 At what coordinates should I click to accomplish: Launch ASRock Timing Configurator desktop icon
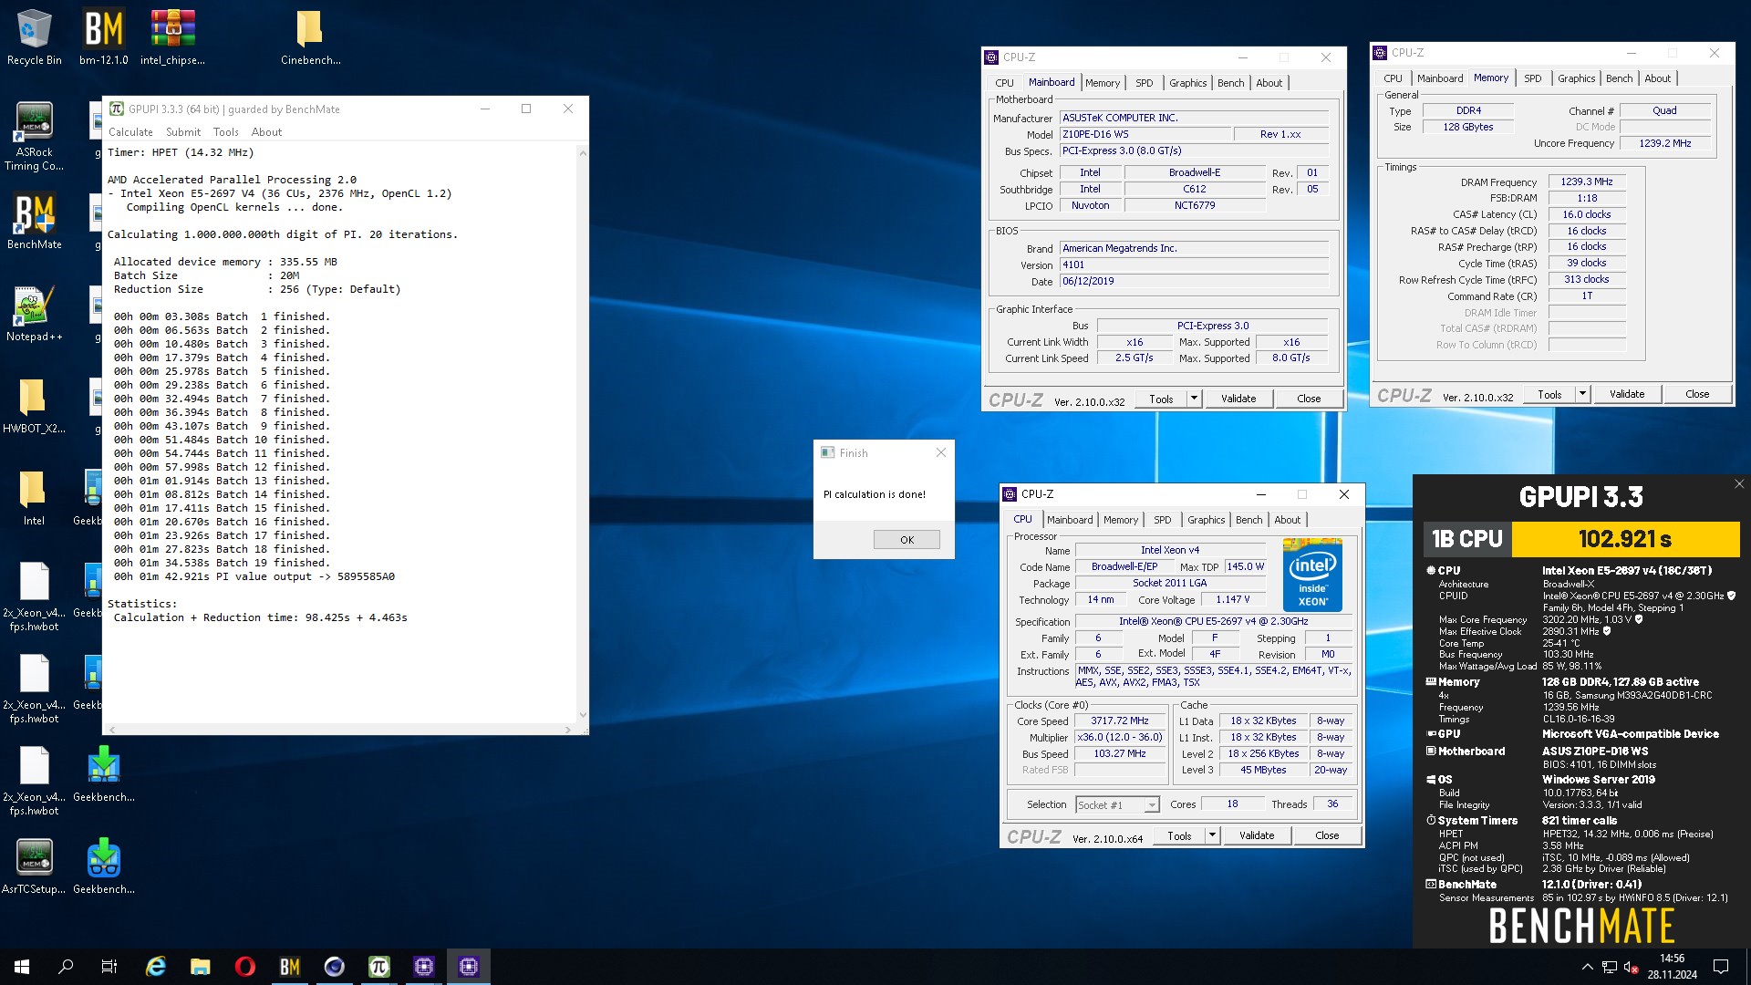pyautogui.click(x=34, y=136)
